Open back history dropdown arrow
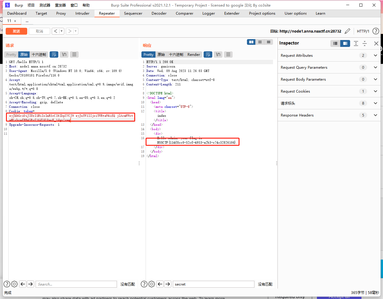 click(62, 31)
